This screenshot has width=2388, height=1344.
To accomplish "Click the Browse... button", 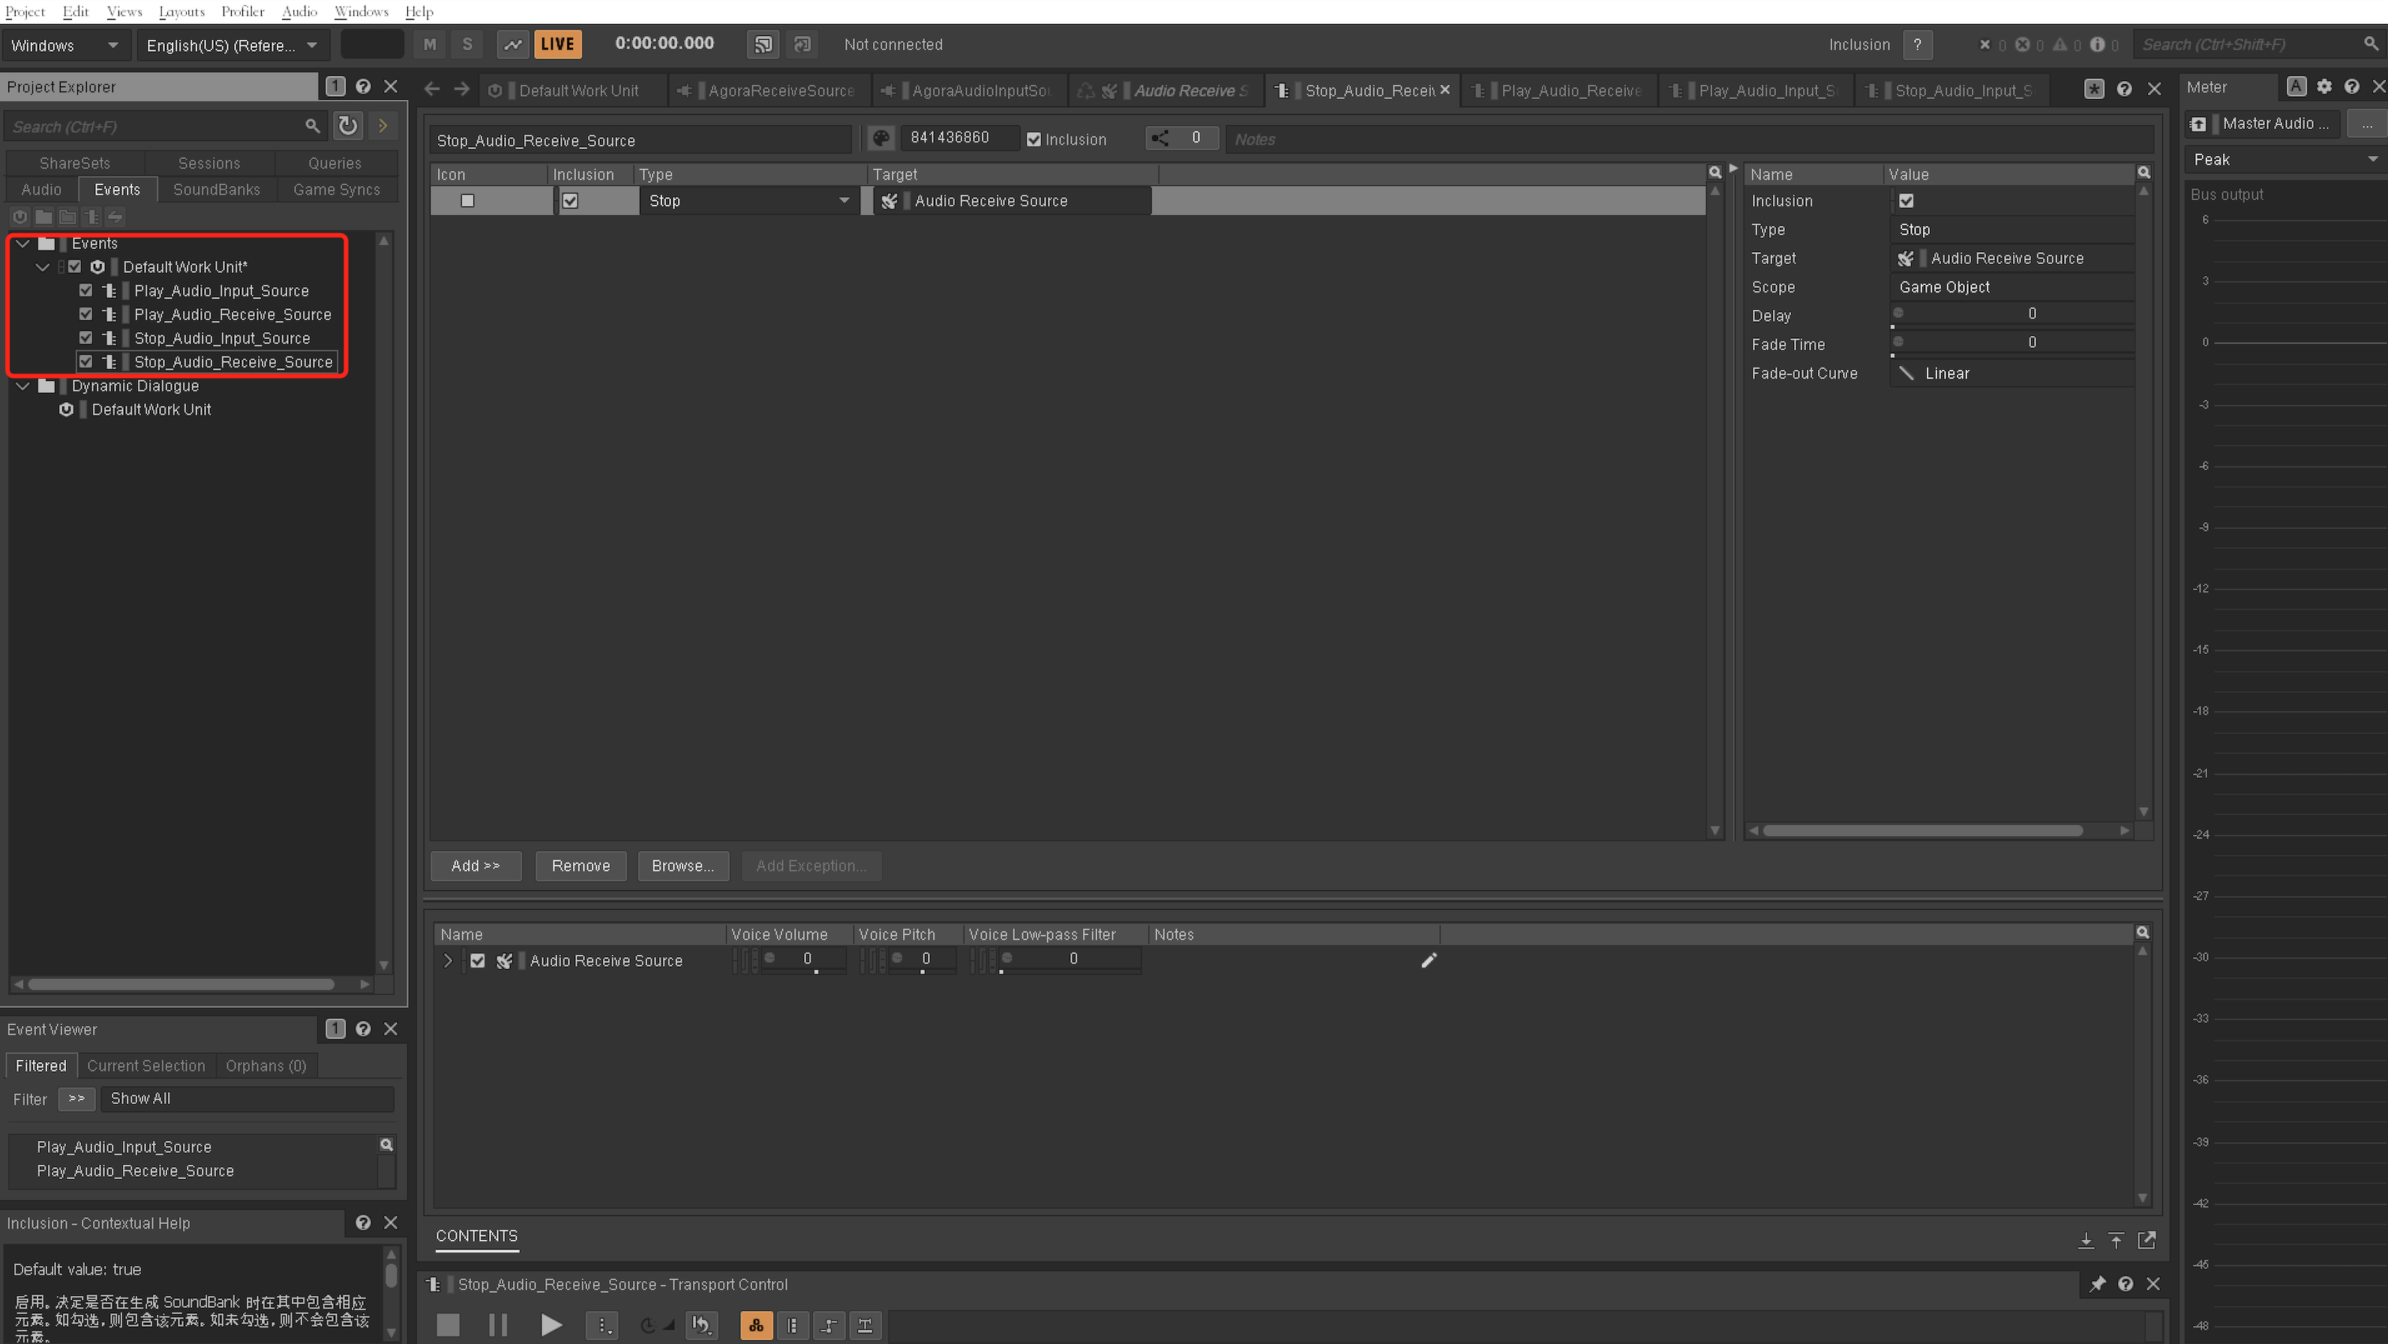I will click(x=682, y=865).
